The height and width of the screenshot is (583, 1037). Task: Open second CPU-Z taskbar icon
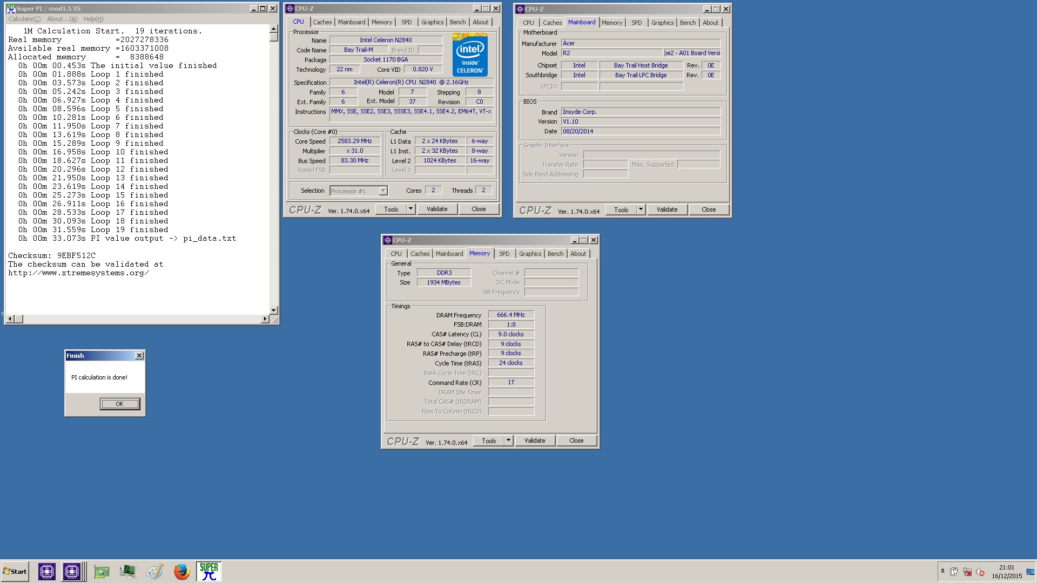pos(72,571)
